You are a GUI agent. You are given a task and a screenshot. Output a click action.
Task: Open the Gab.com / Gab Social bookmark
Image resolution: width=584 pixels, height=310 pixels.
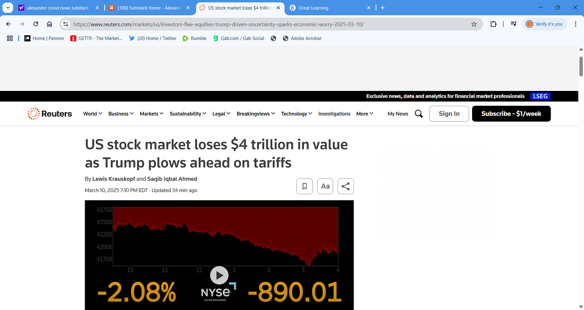point(239,38)
